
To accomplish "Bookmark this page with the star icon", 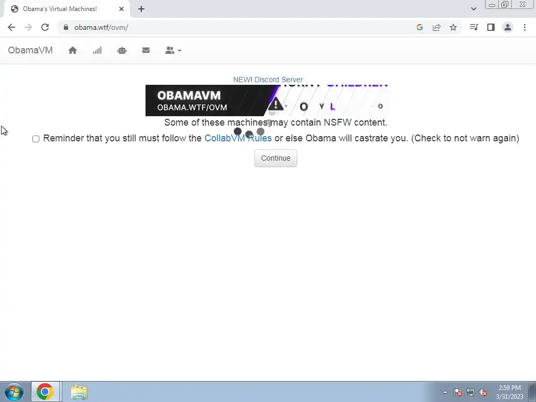I will [x=453, y=27].
